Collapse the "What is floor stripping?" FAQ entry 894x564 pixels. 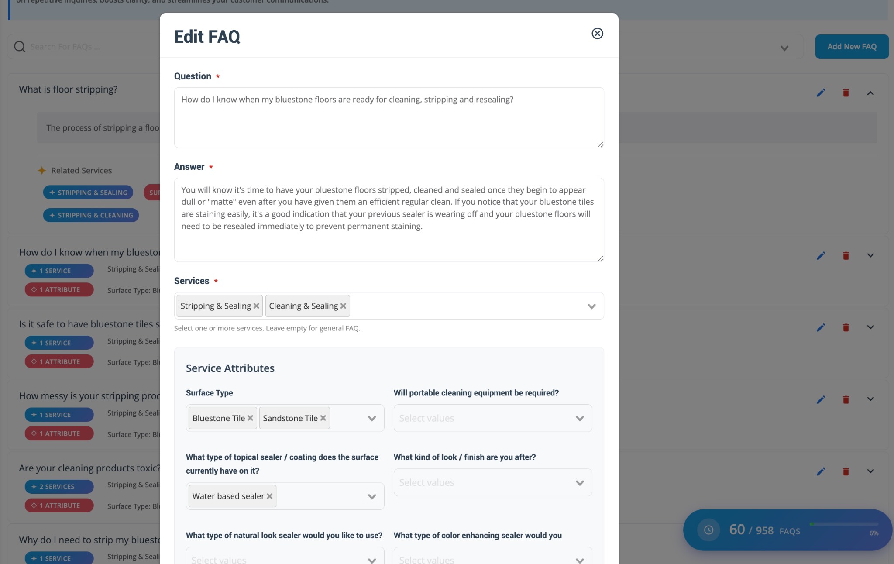coord(870,93)
